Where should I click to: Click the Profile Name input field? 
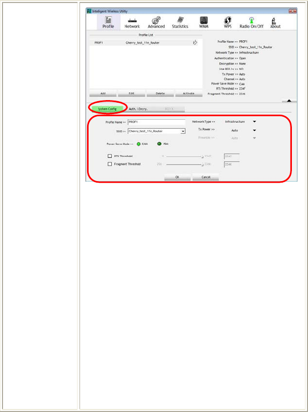[157, 122]
